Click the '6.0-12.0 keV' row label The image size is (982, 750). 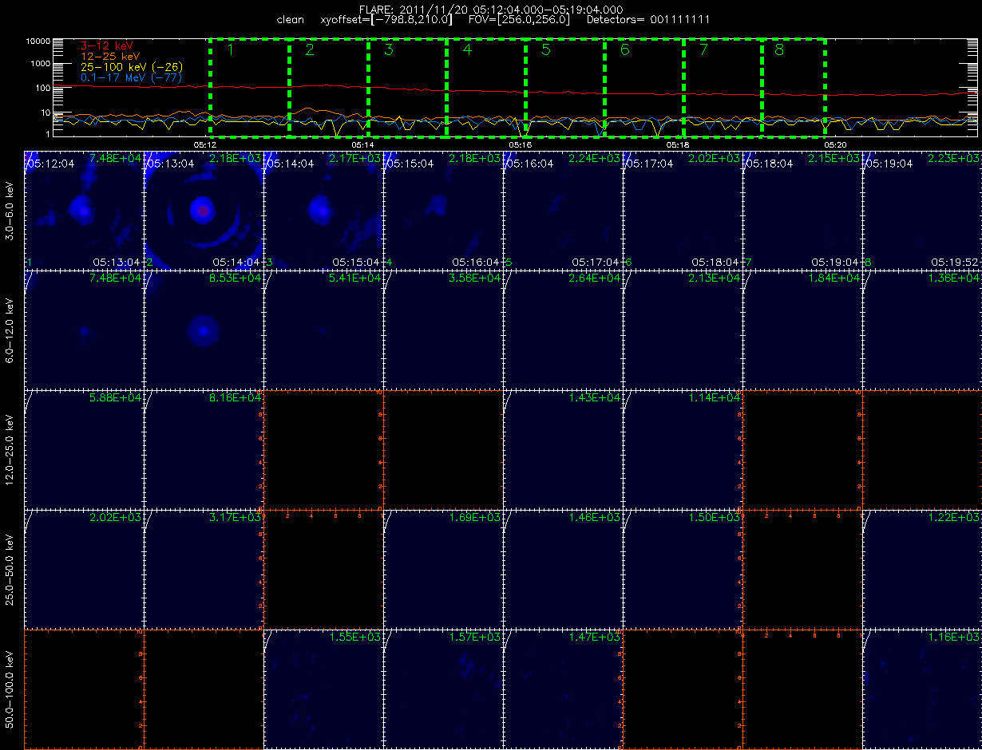point(9,330)
